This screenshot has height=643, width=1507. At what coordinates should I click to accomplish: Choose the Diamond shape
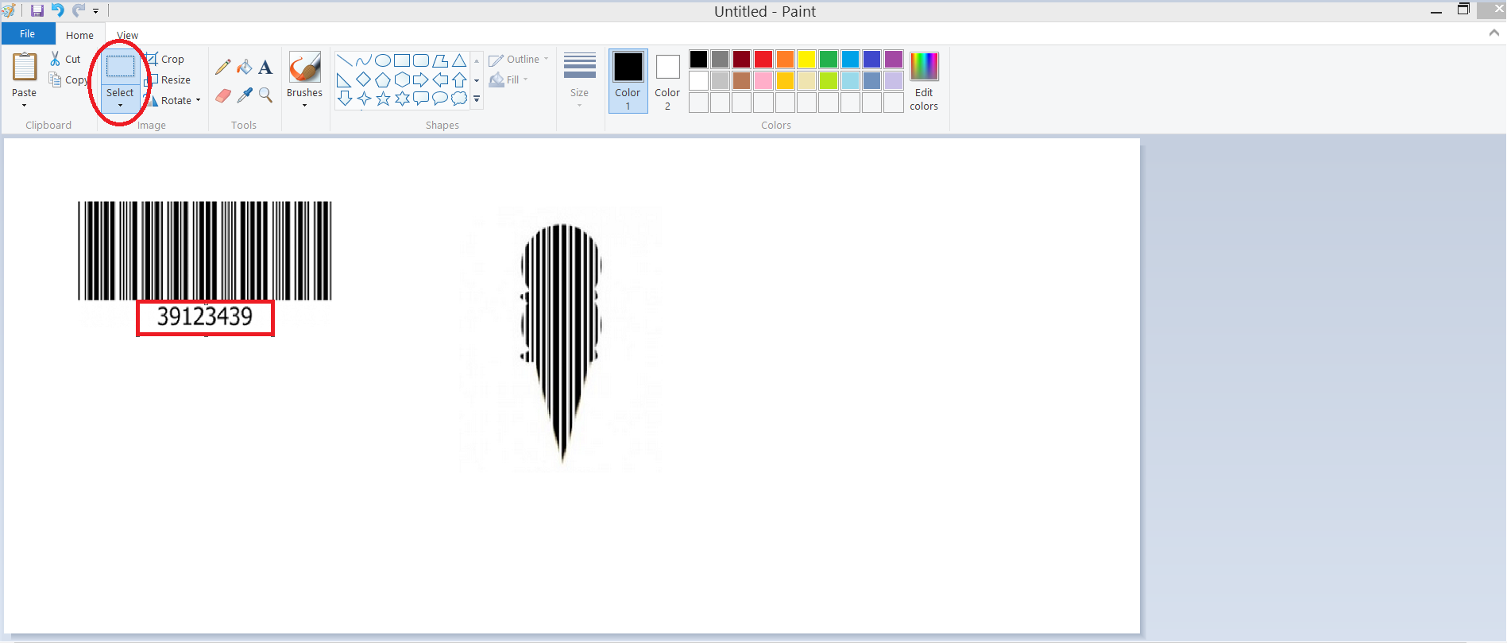[363, 79]
